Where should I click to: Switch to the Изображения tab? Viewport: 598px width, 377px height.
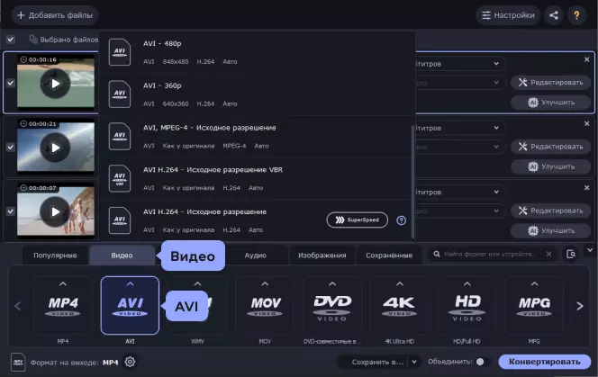(x=322, y=256)
